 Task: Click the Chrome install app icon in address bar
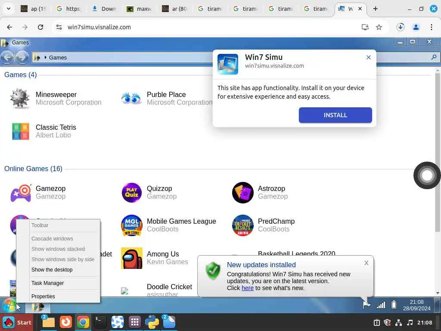[365, 27]
